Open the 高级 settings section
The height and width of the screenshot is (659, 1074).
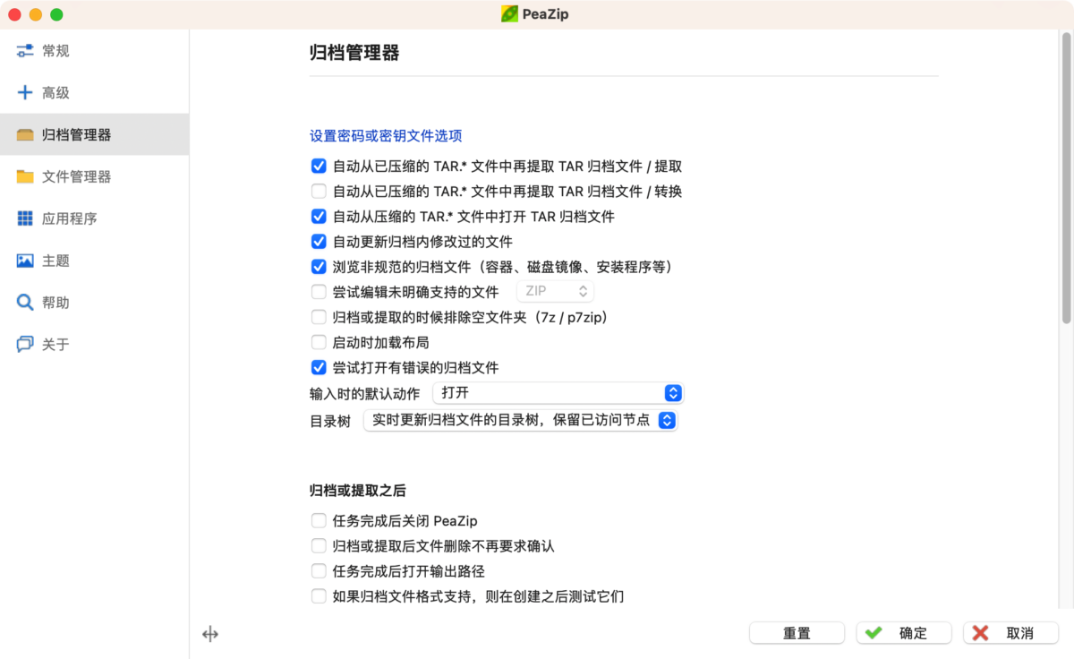(x=94, y=93)
